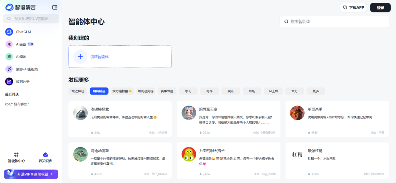Click the 搜索智能体 search field
The width and height of the screenshot is (396, 183).
(x=334, y=22)
